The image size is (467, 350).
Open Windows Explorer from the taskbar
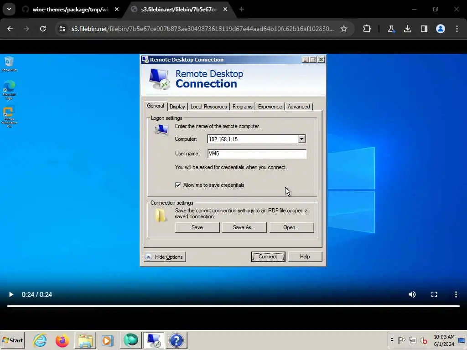point(85,340)
